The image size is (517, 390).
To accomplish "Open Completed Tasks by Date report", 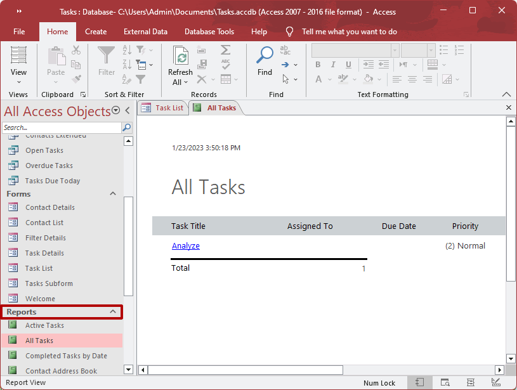I will 66,356.
